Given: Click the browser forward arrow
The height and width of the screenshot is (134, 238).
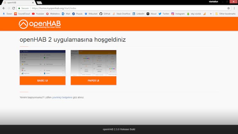Looking at the screenshot, I should click(x=9, y=8).
